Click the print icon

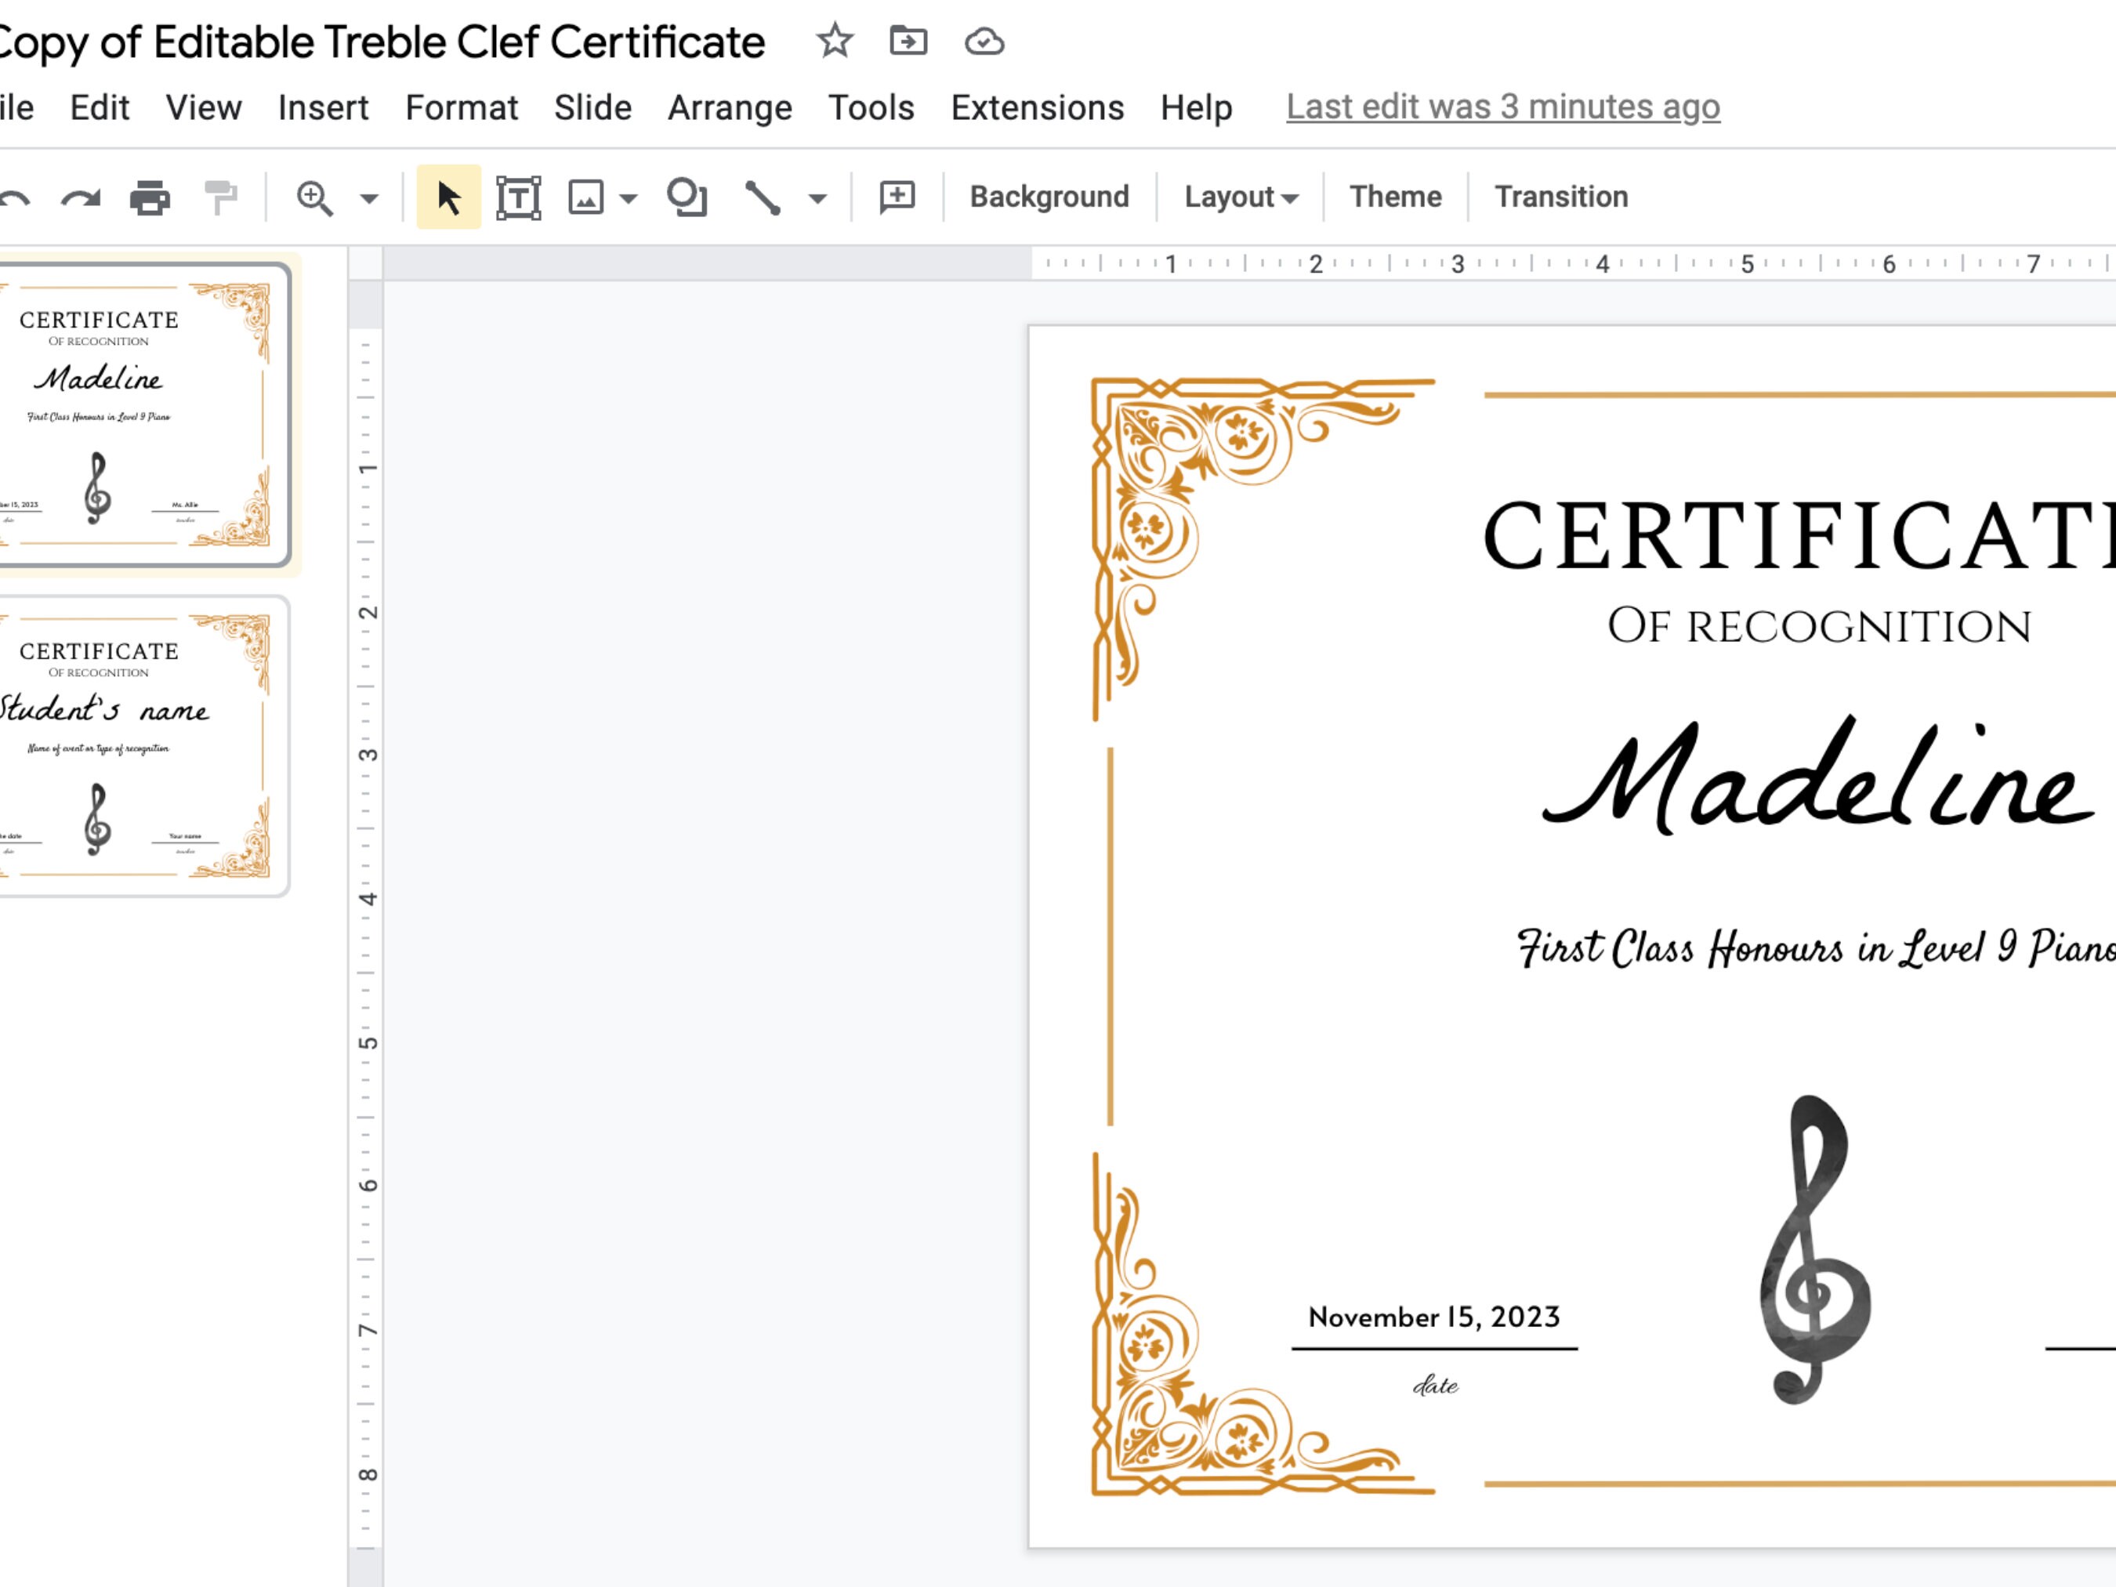[x=149, y=197]
